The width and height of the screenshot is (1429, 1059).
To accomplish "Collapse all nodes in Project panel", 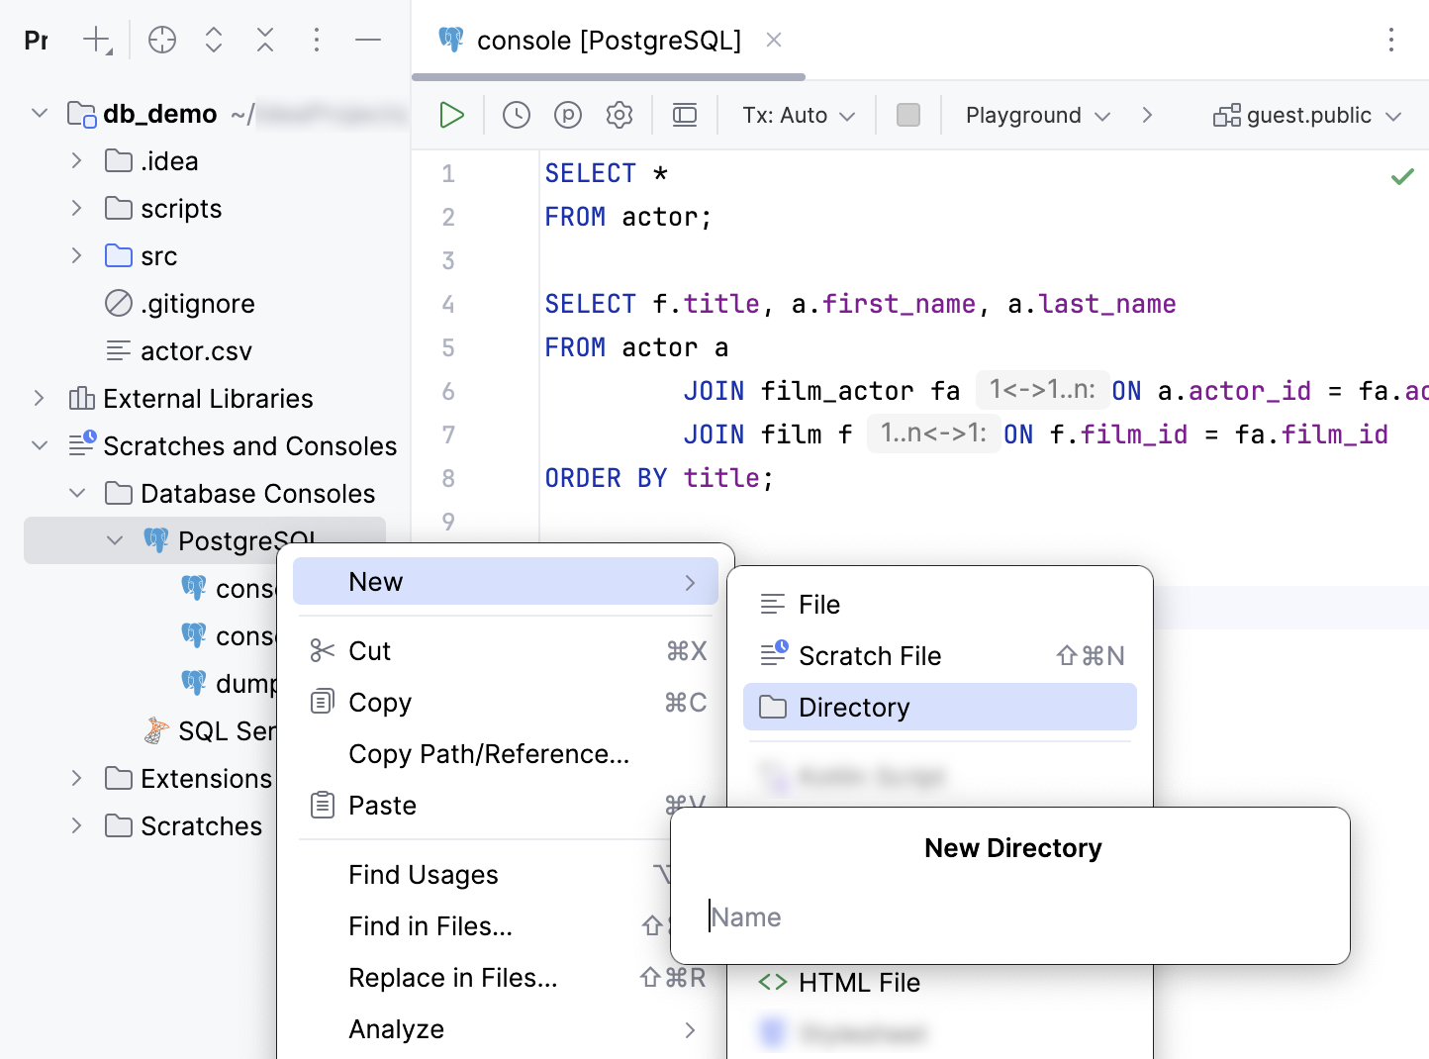I will [264, 40].
